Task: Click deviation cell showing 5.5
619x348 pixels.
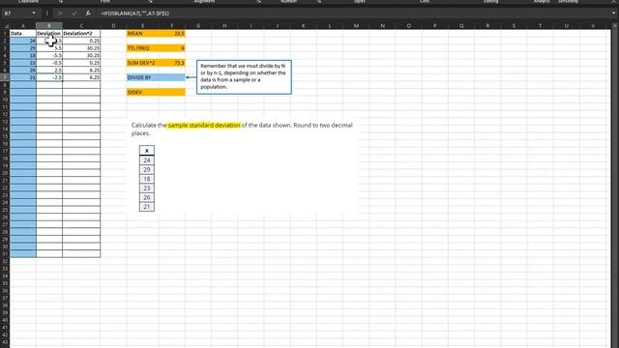Action: pos(49,47)
